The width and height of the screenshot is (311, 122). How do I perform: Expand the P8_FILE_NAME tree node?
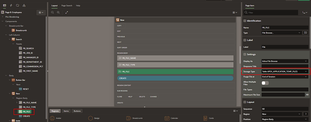pos(16,102)
